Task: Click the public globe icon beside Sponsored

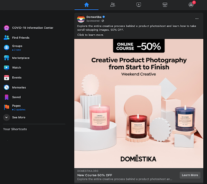Action: 103,21
